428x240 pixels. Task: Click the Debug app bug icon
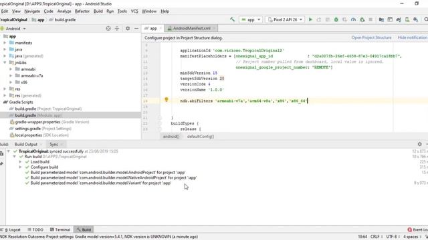[336, 19]
